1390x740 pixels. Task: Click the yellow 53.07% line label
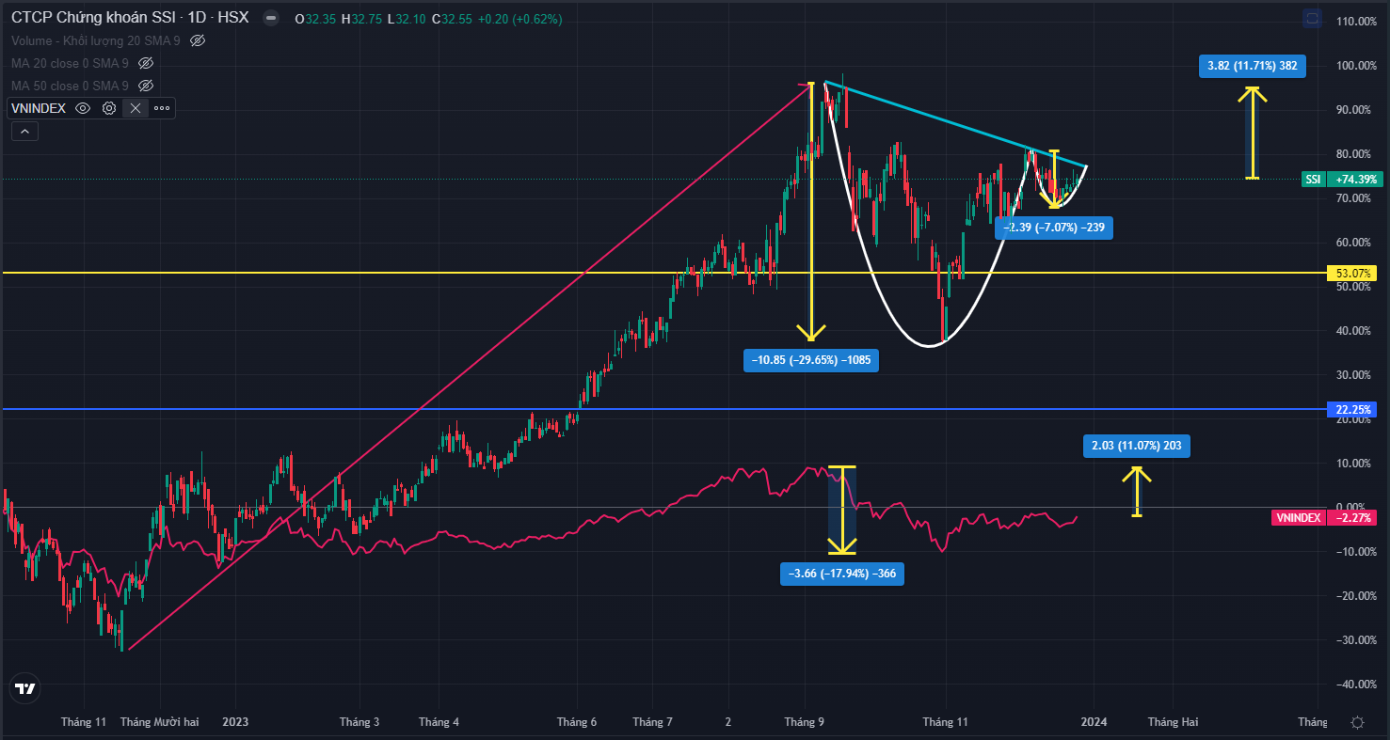(x=1353, y=273)
